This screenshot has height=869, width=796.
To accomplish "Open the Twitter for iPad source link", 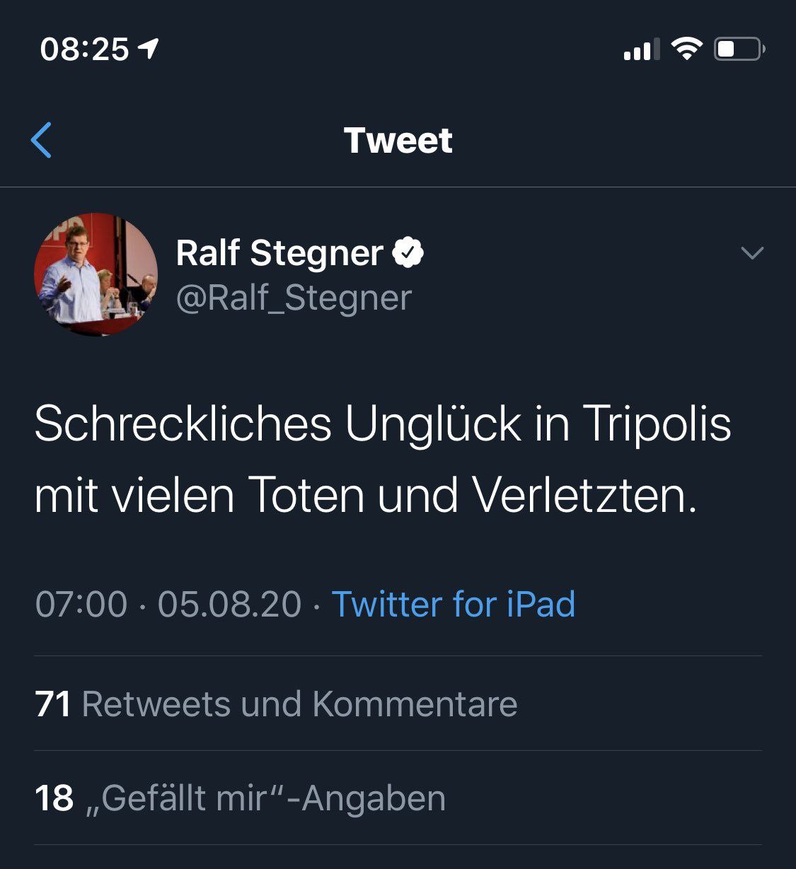I will (x=454, y=605).
